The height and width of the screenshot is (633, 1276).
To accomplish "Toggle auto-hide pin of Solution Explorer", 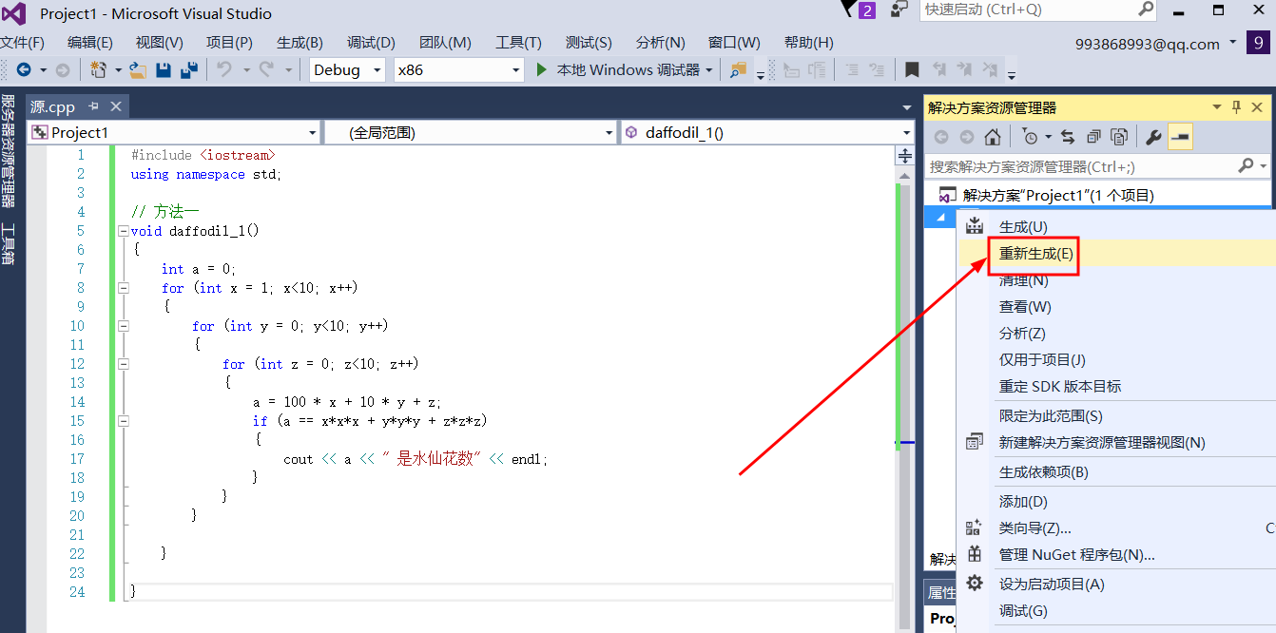I will pyautogui.click(x=1236, y=107).
